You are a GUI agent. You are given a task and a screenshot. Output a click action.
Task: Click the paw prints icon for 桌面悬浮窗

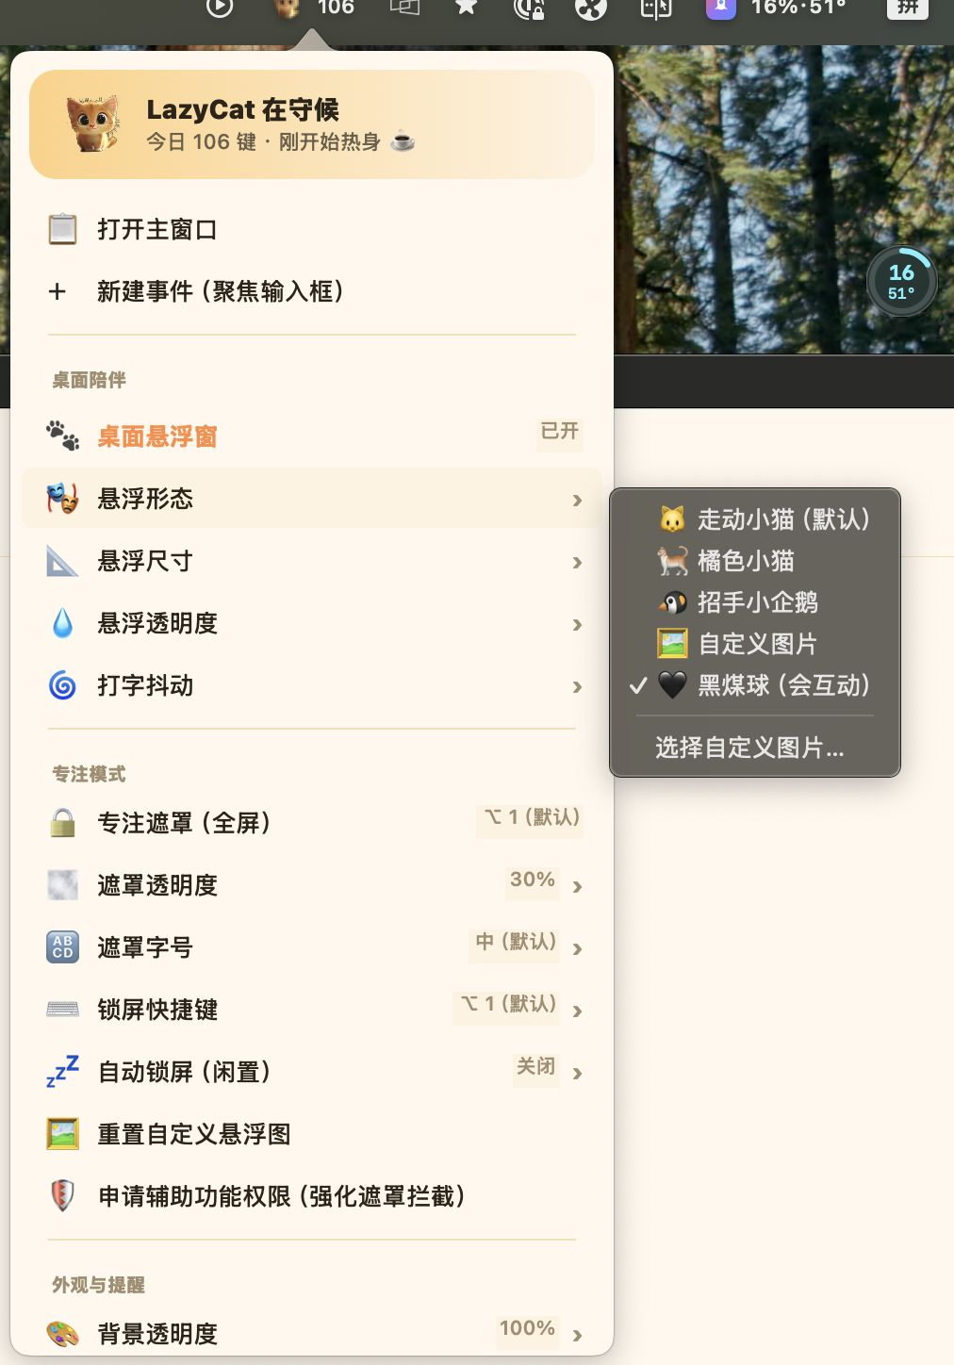click(x=62, y=436)
